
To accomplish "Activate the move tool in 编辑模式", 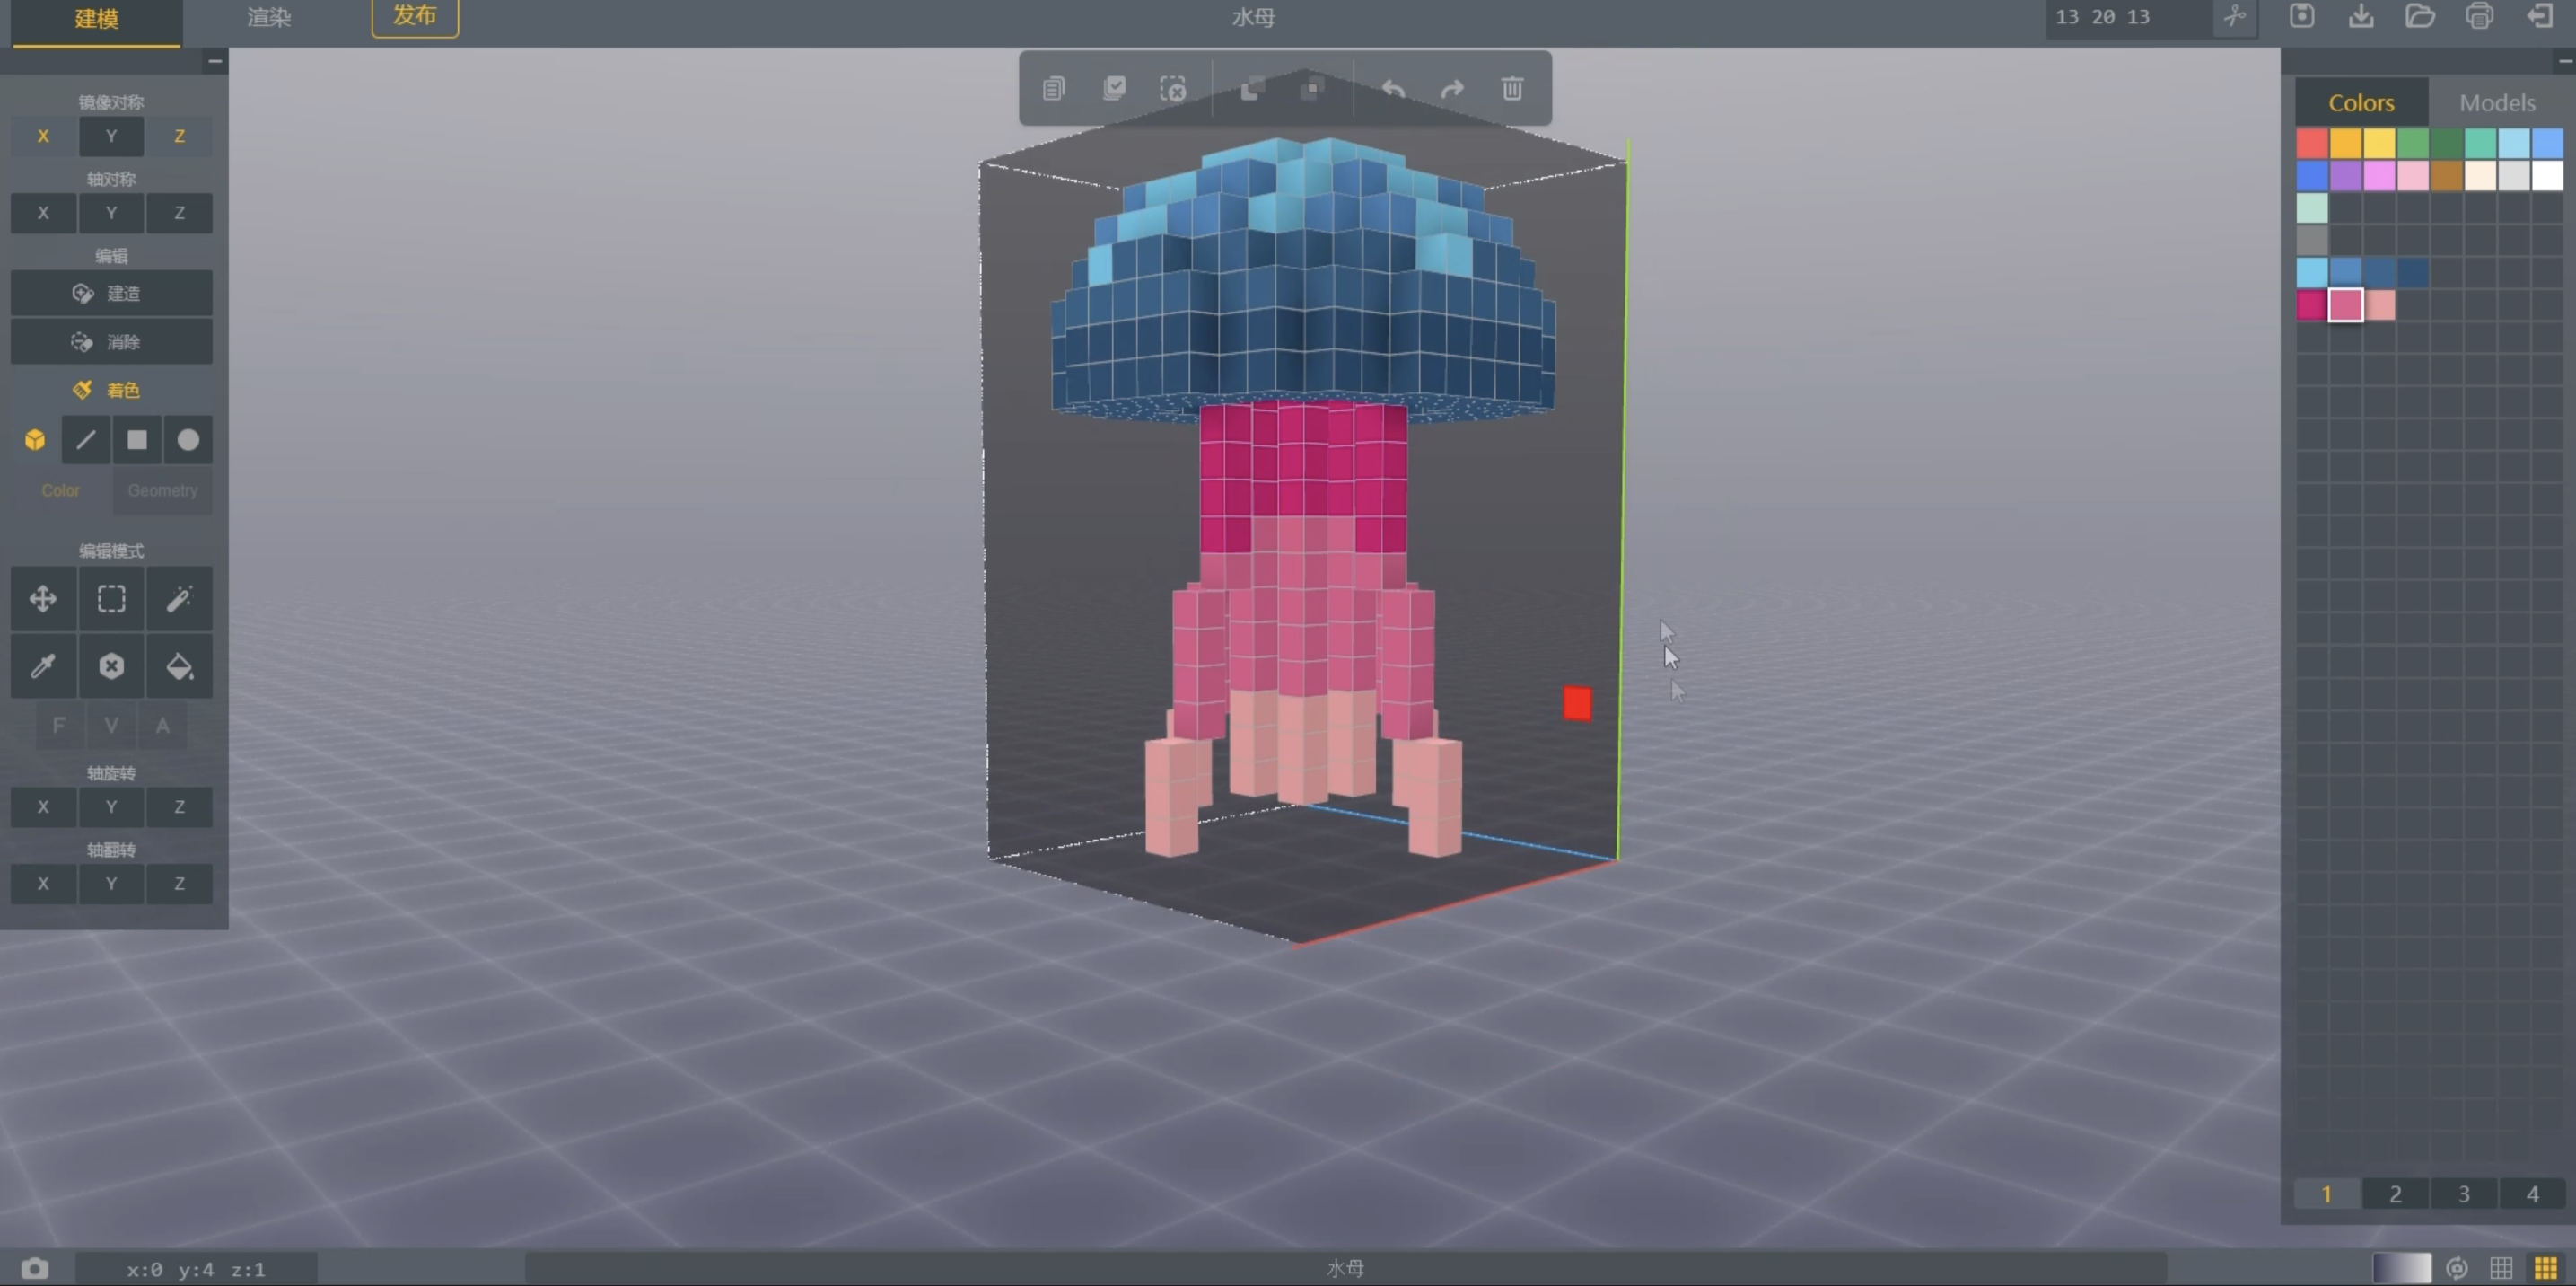I will pyautogui.click(x=43, y=600).
